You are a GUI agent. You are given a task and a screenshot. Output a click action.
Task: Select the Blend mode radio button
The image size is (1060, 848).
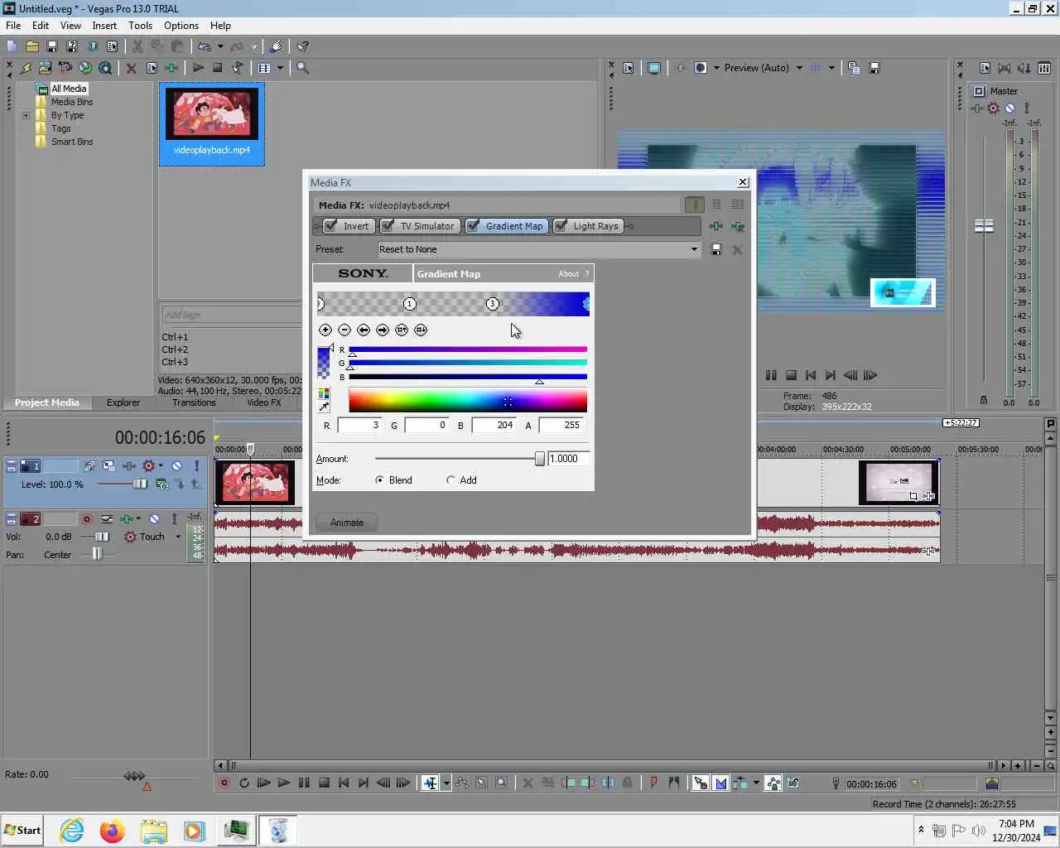click(379, 480)
